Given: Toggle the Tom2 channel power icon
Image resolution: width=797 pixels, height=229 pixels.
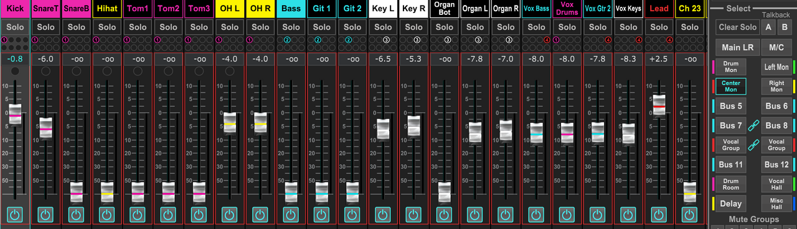Looking at the screenshot, I should pos(169,215).
